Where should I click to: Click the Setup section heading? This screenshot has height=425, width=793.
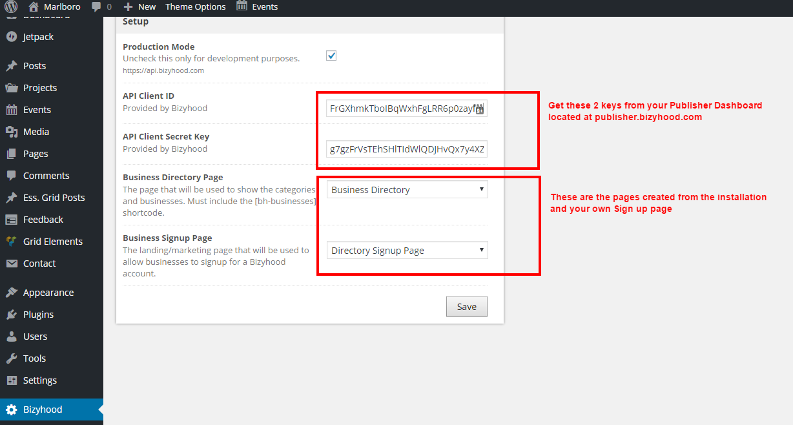pyautogui.click(x=136, y=21)
